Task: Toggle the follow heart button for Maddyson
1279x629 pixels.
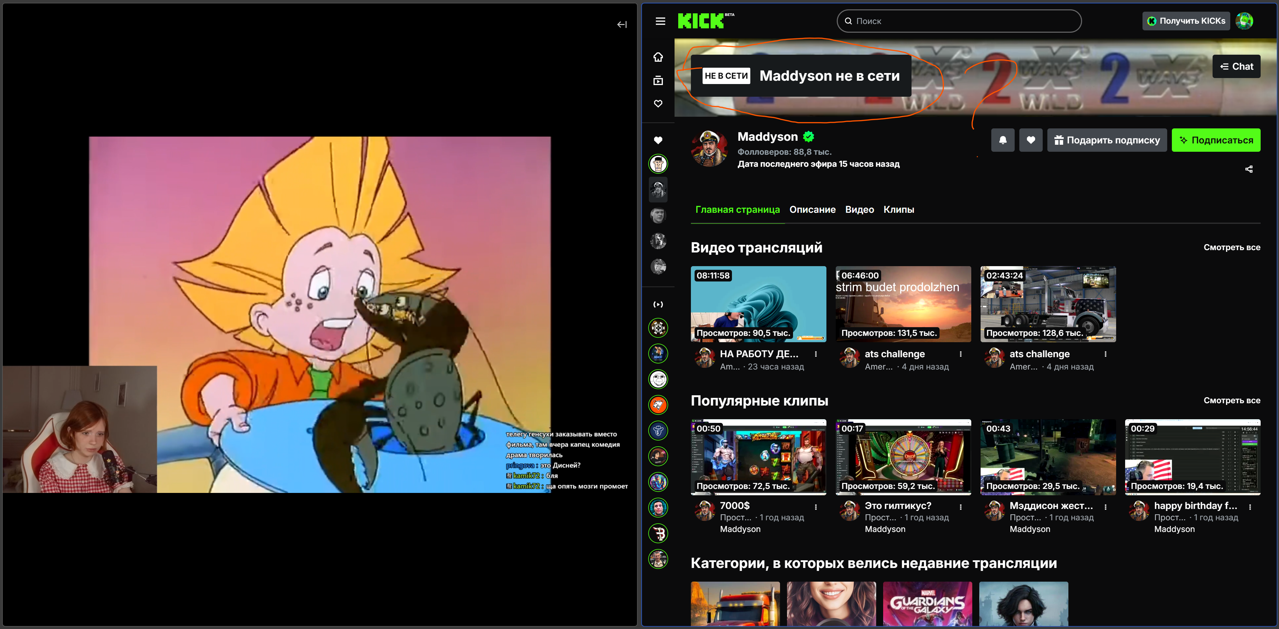Action: tap(1031, 140)
